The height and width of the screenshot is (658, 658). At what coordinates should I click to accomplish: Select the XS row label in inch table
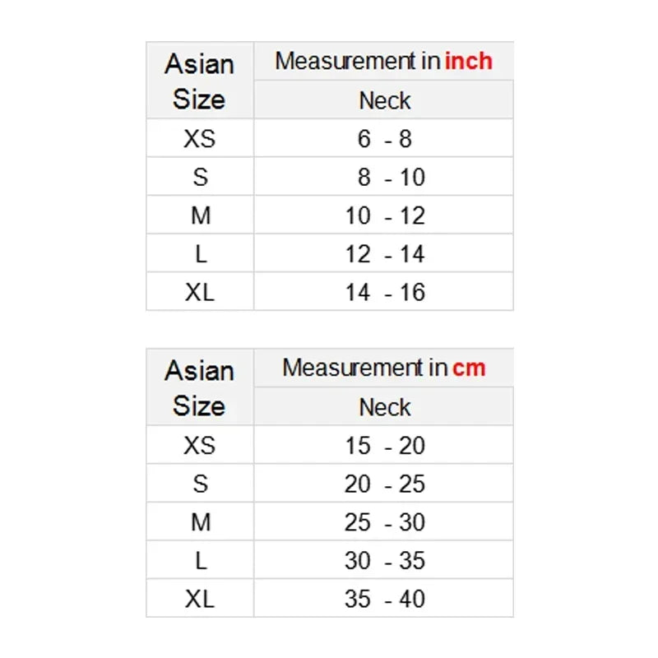pos(200,138)
